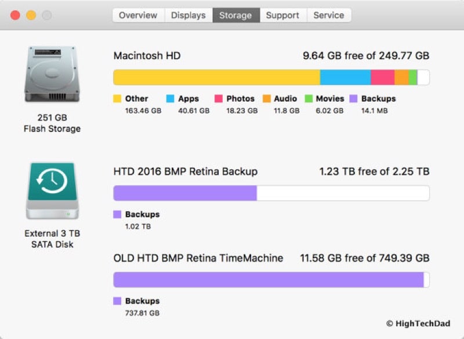Select the Storage tab
The width and height of the screenshot is (464, 339).
pyautogui.click(x=236, y=16)
